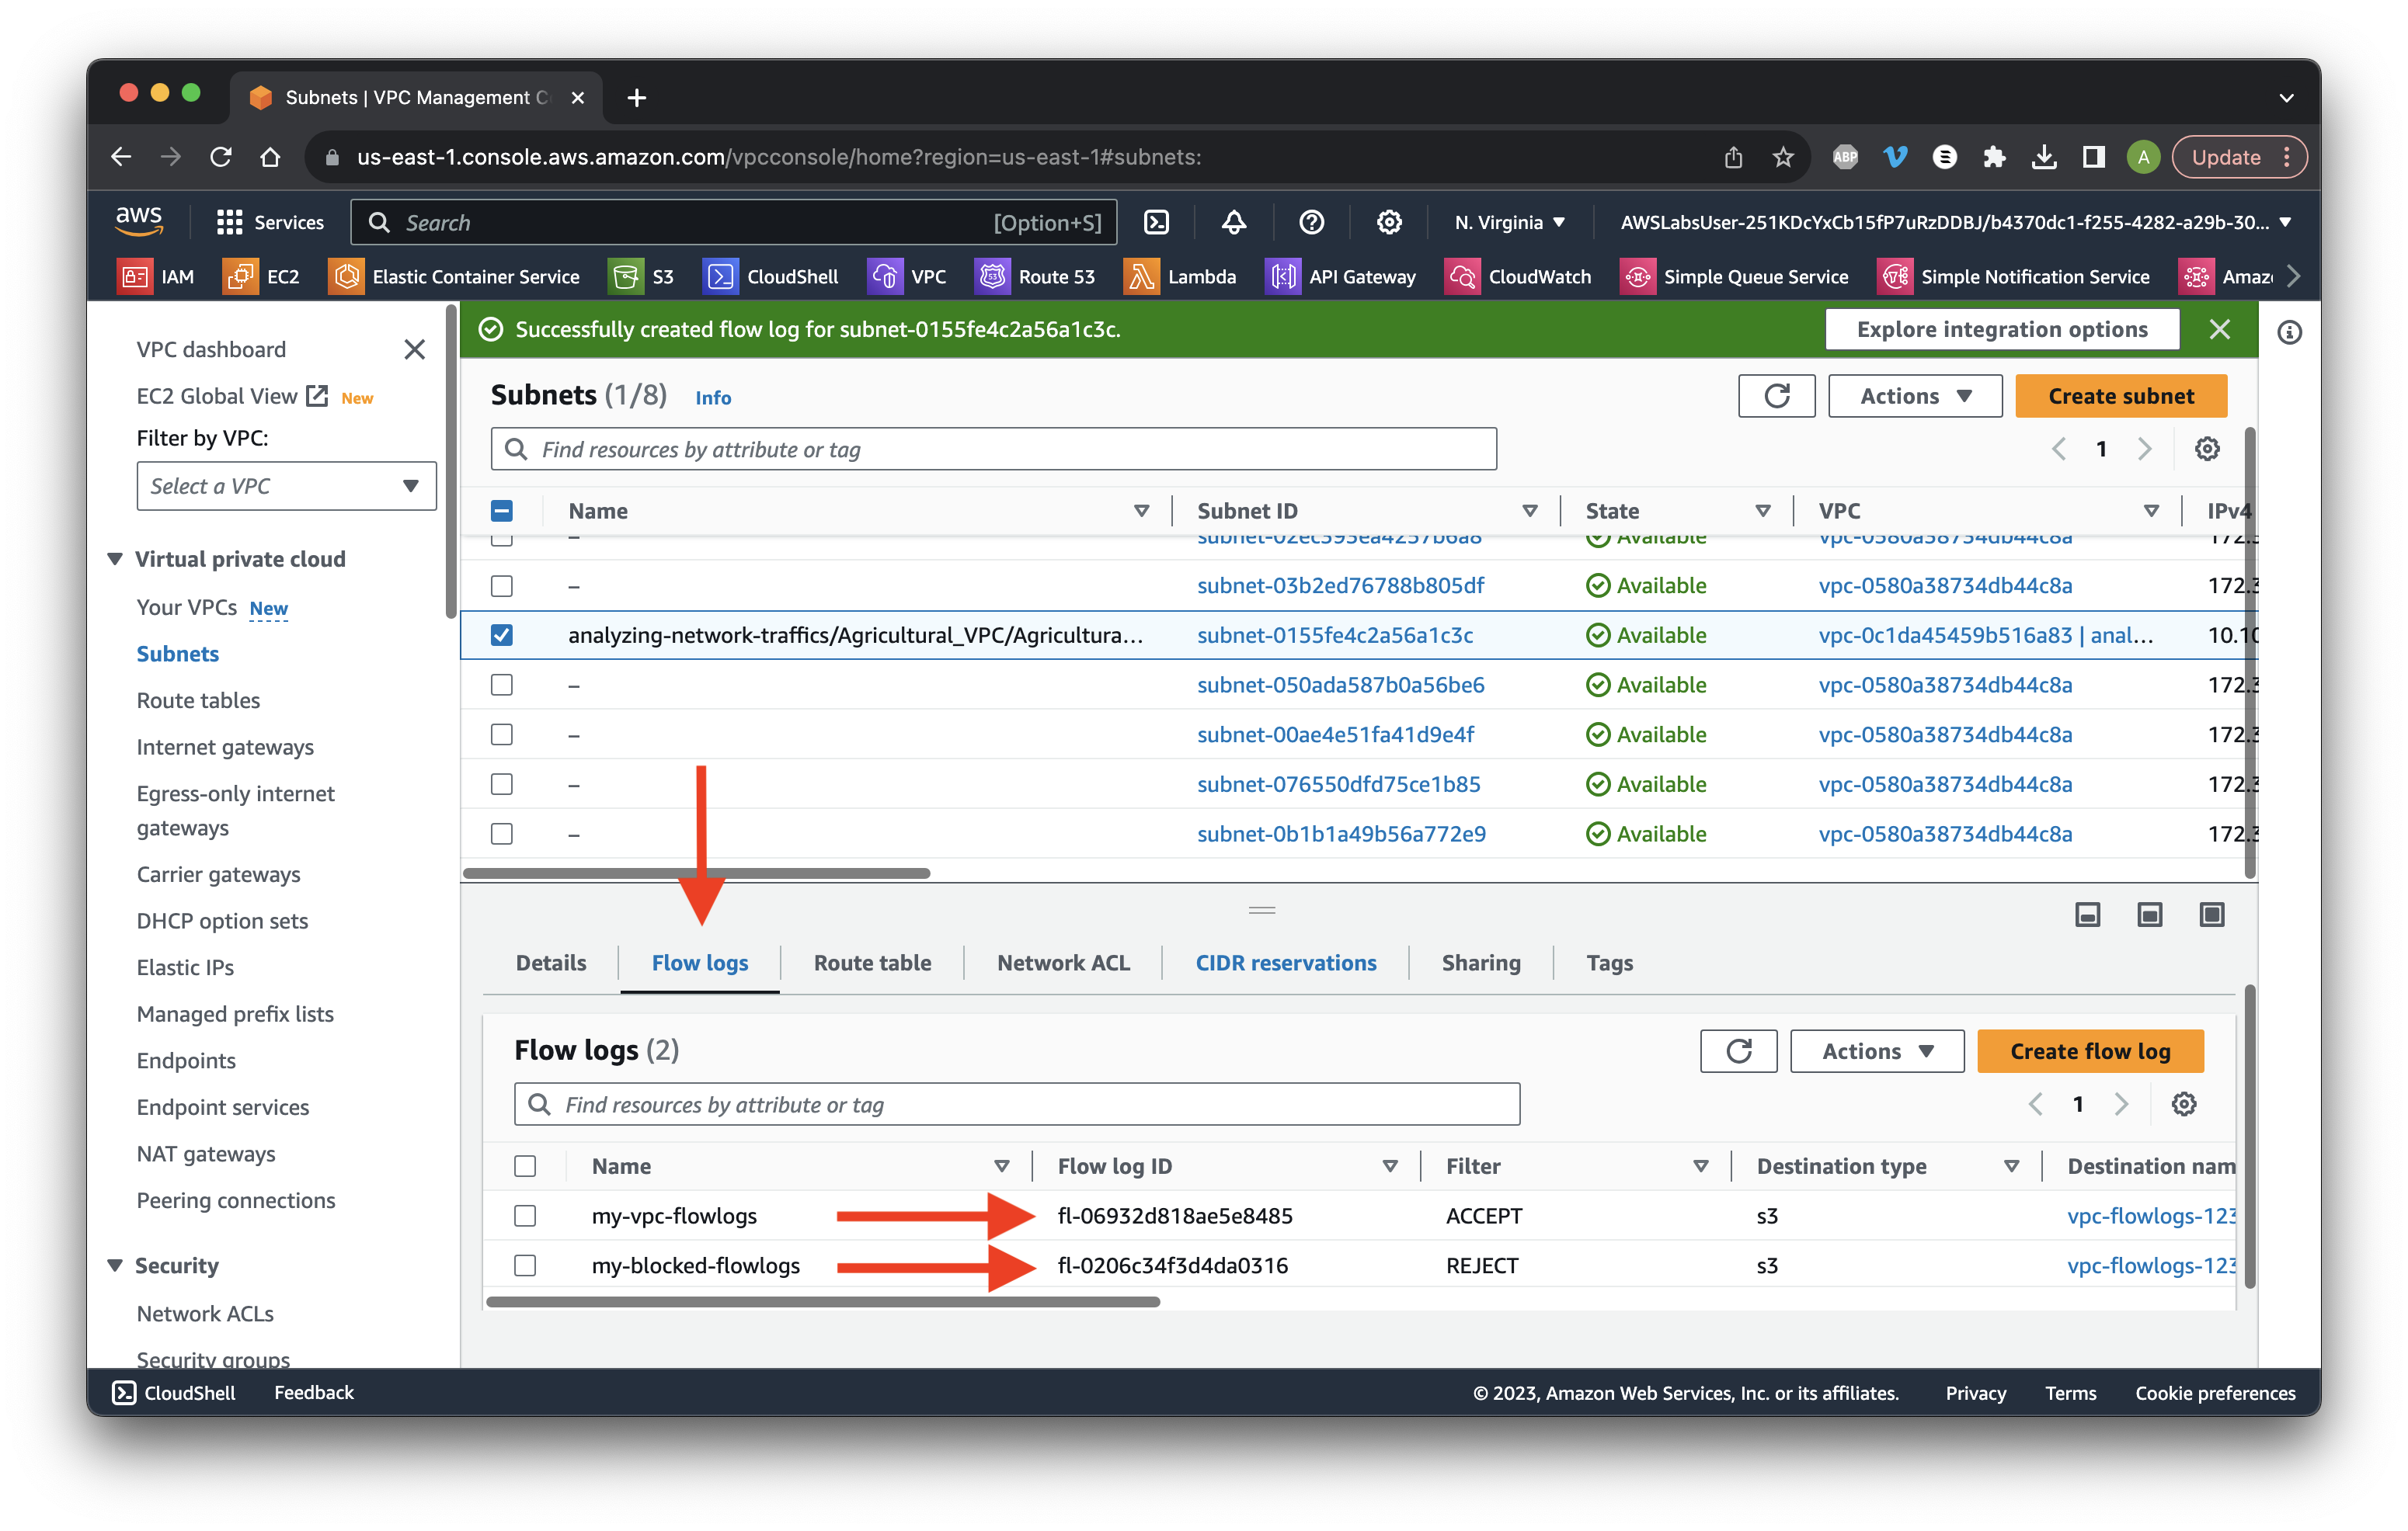This screenshot has width=2408, height=1531.
Task: Click the AWS logo home icon
Action: (139, 222)
